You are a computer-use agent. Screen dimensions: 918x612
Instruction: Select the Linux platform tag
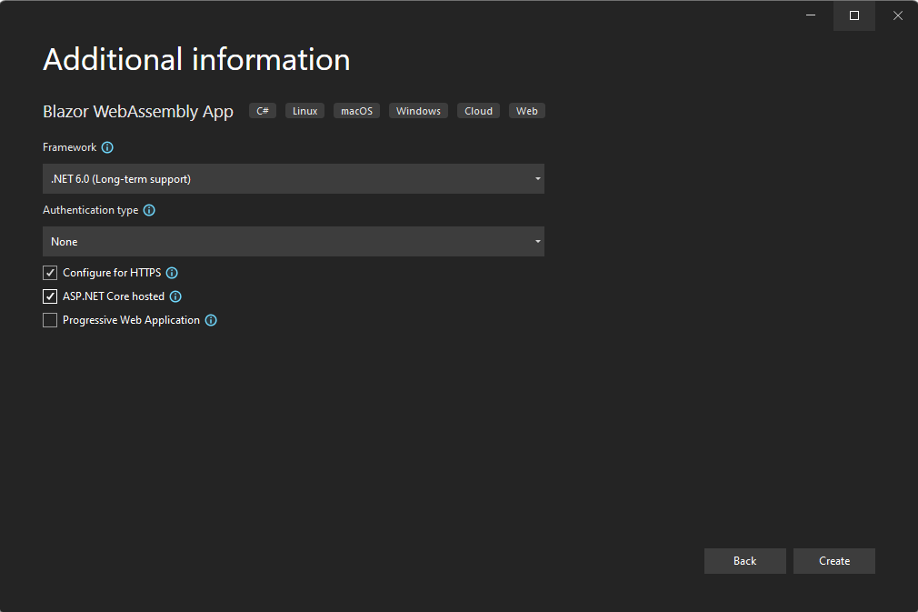304,111
